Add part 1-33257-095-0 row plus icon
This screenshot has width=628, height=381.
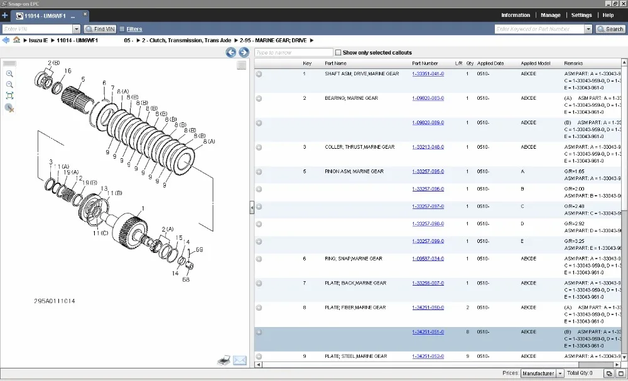click(x=259, y=172)
